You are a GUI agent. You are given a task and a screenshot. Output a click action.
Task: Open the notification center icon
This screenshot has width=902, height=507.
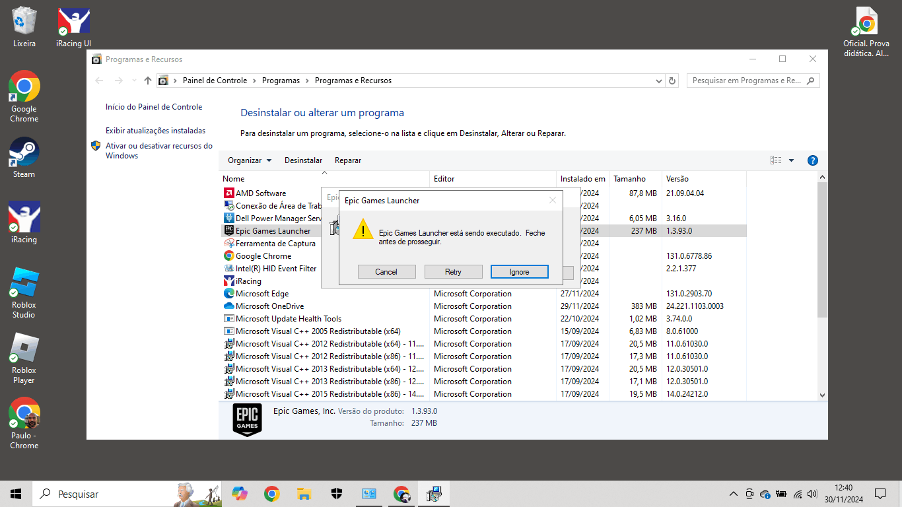pos(880,494)
